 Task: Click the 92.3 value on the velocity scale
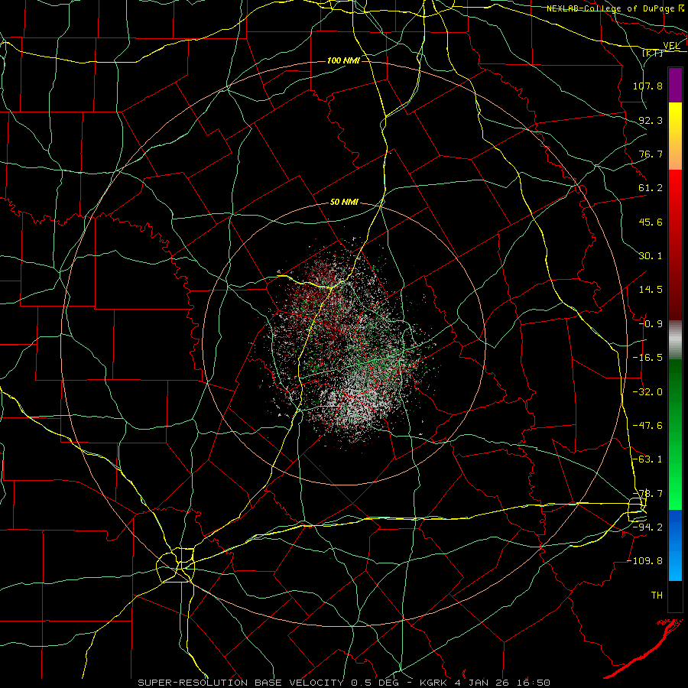point(651,120)
